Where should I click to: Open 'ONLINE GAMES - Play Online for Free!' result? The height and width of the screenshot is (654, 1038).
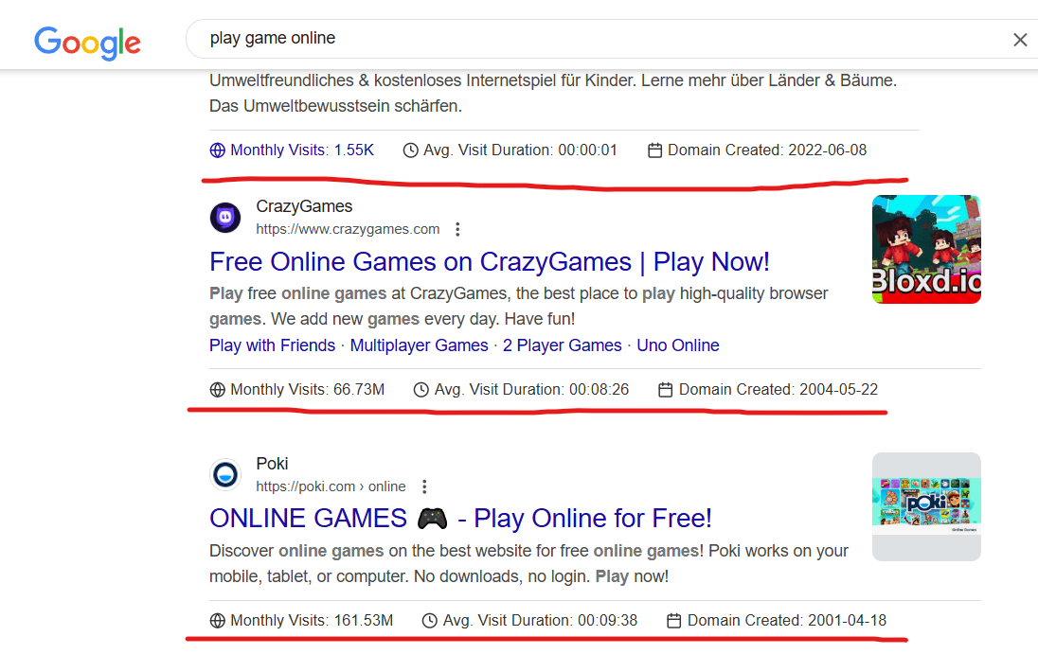coord(460,519)
